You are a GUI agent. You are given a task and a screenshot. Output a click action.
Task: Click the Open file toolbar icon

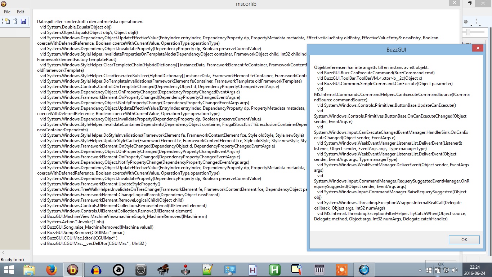point(15,21)
